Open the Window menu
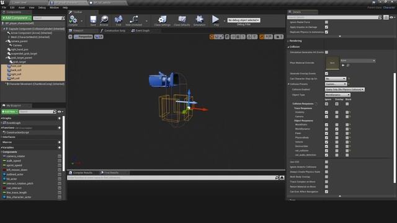Viewport: 397px width, 223px height. 54,7
